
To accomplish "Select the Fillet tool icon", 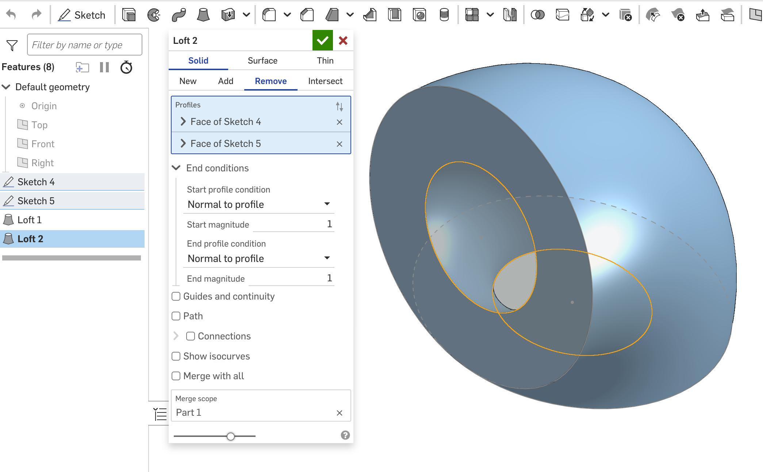I will (x=269, y=15).
